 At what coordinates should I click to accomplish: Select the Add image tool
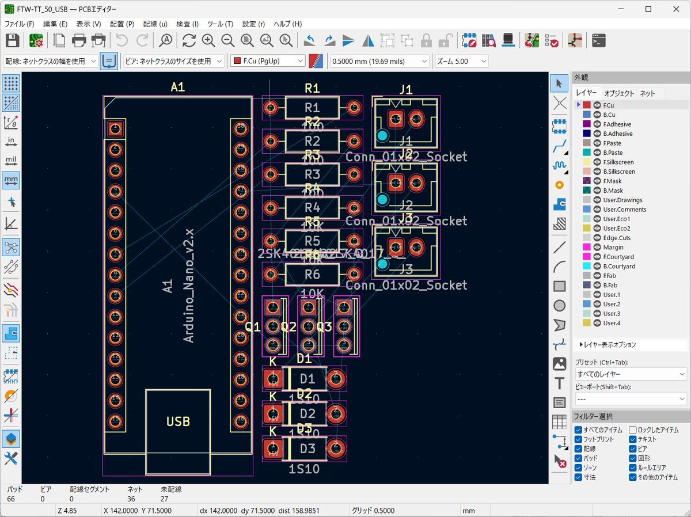pyautogui.click(x=559, y=364)
